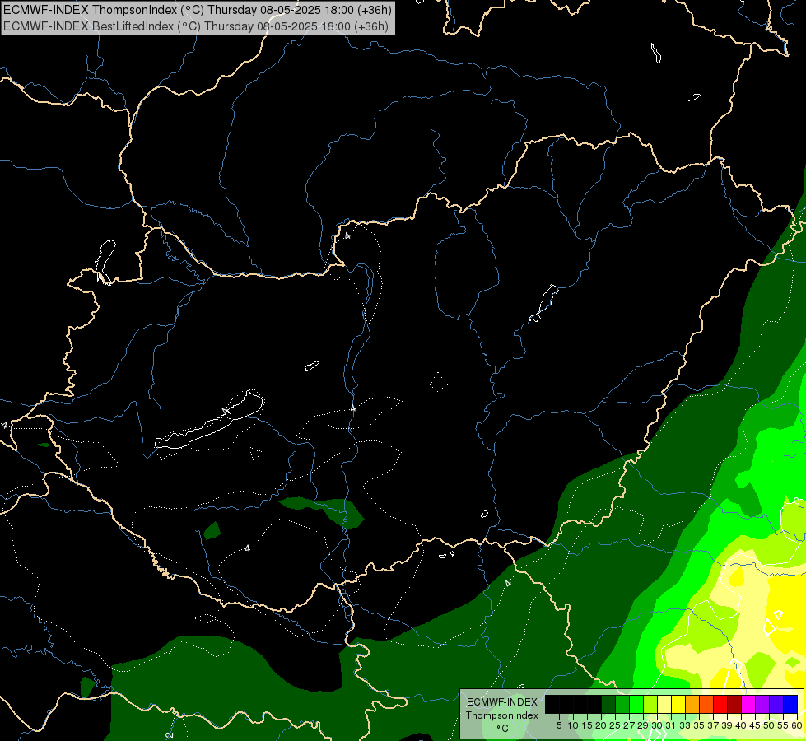Pick the magenta 40–45 legend swatch
This screenshot has width=806, height=741.
click(x=748, y=704)
